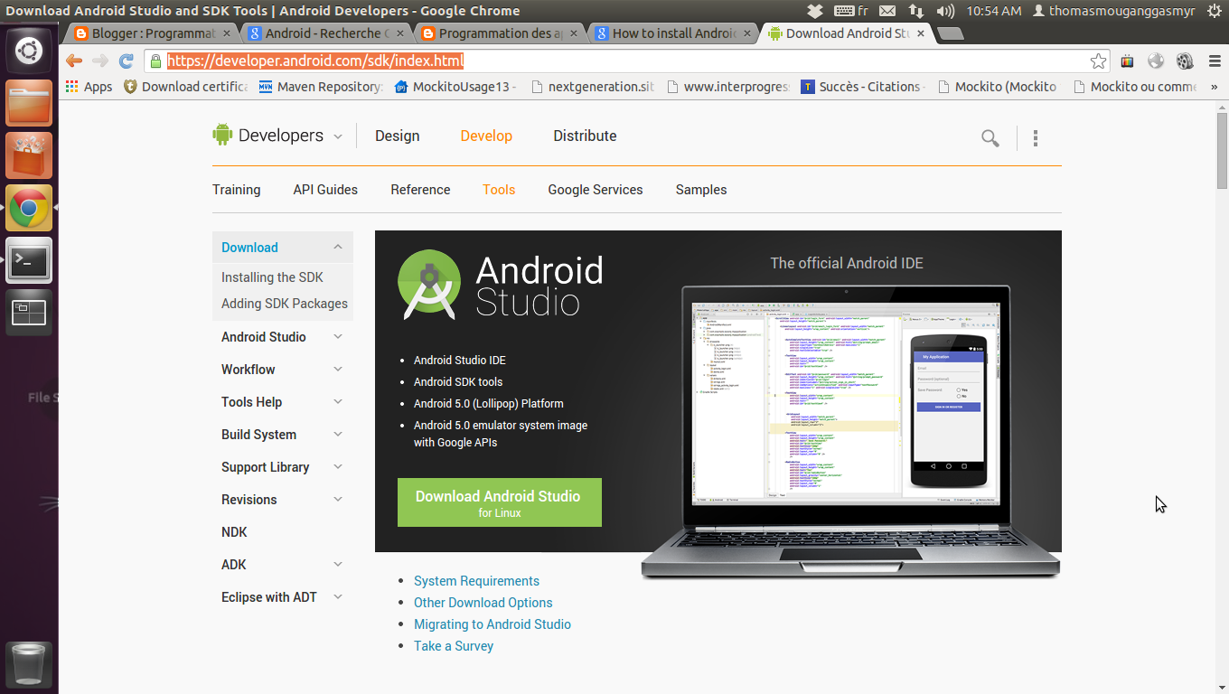Open the film reel extension icon
Image resolution: width=1229 pixels, height=694 pixels.
1185,61
